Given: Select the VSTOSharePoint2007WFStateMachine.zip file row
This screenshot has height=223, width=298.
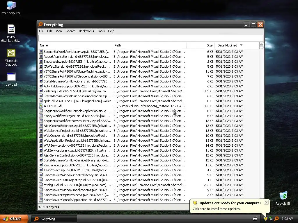Looking at the screenshot, I should (x=149, y=71).
